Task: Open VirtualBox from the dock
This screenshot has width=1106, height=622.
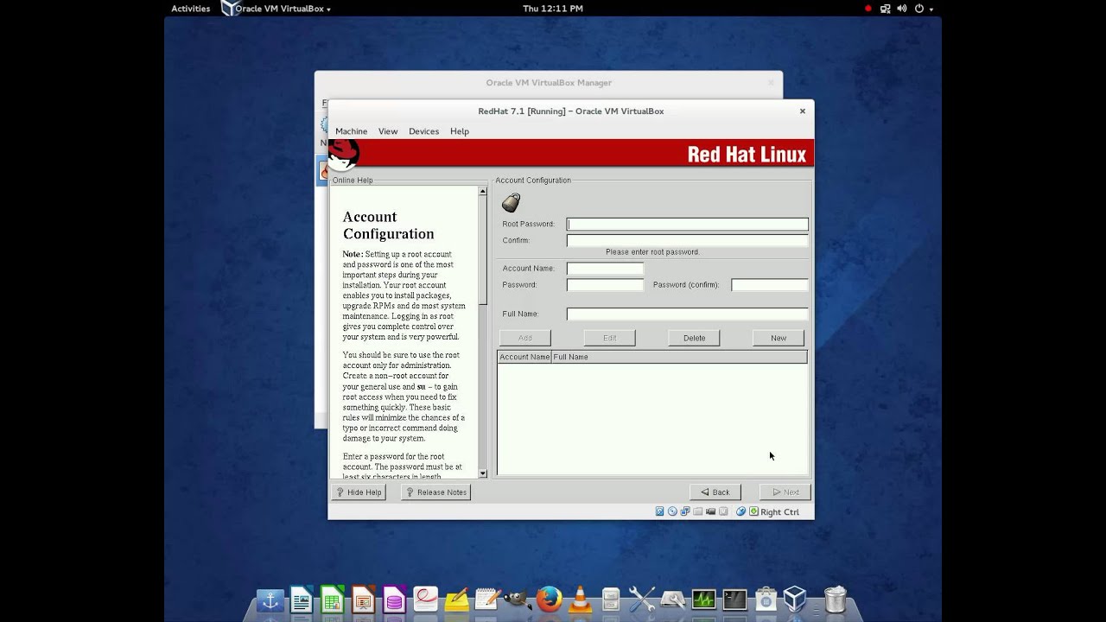Action: 796,600
